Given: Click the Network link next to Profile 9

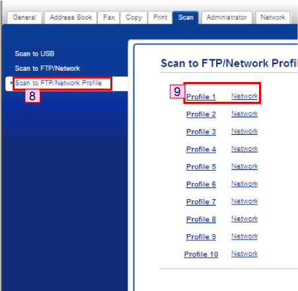Looking at the screenshot, I should (x=244, y=236).
